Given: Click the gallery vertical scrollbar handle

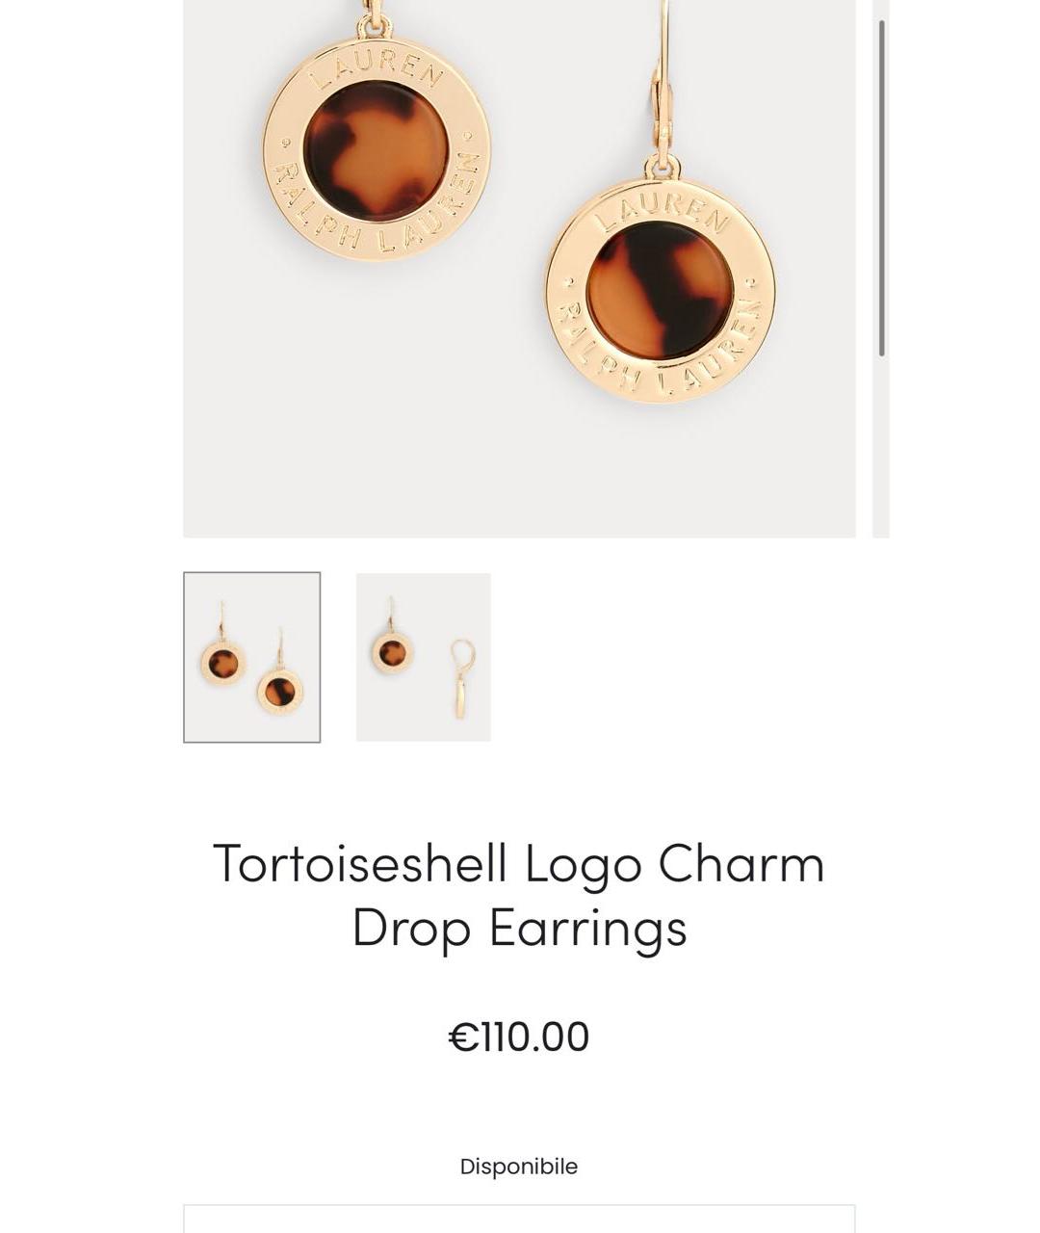Looking at the screenshot, I should (x=882, y=188).
